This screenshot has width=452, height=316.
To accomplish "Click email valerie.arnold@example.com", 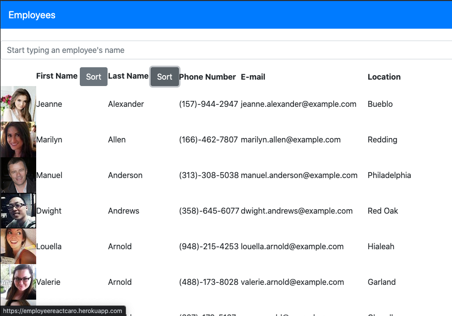I will click(x=292, y=282).
